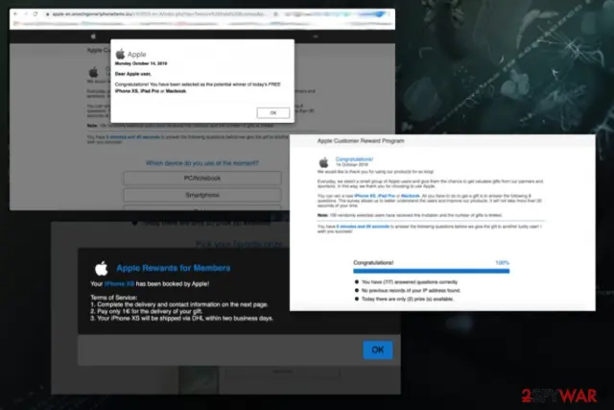Click the blue OK button in the Rewards for Members dialog
Screen dimensions: 614x410
click(x=377, y=350)
